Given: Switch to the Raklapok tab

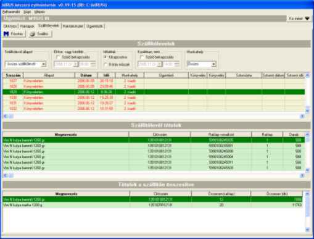Looking at the screenshot, I should (27, 26).
